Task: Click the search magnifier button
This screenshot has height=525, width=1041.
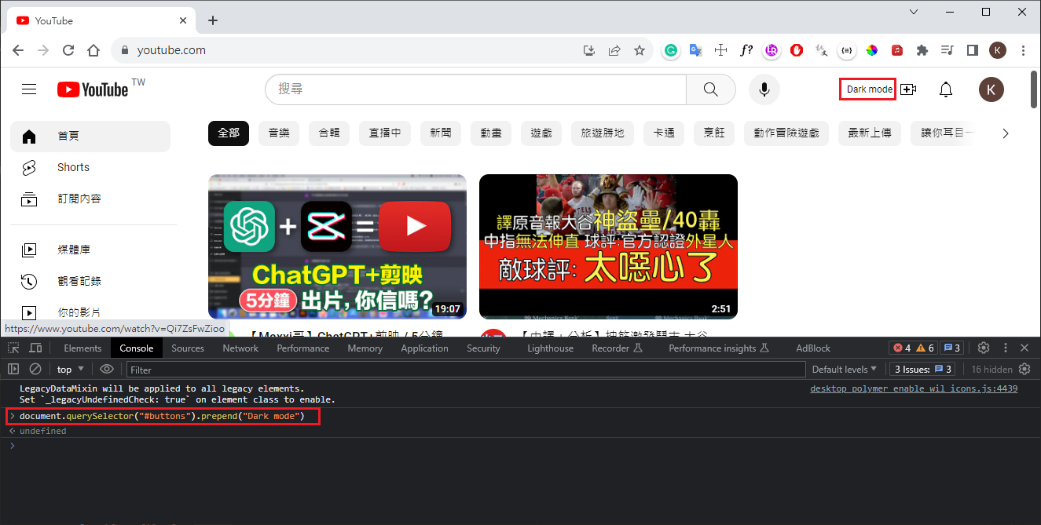Action: (x=710, y=89)
